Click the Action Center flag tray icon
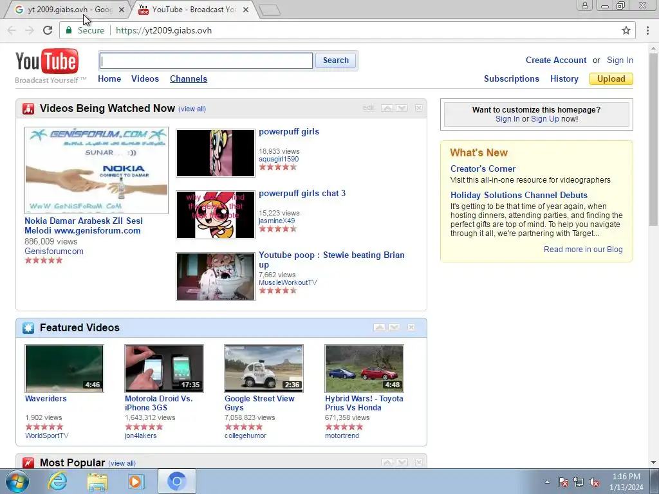This screenshot has height=494, width=659. (x=563, y=482)
